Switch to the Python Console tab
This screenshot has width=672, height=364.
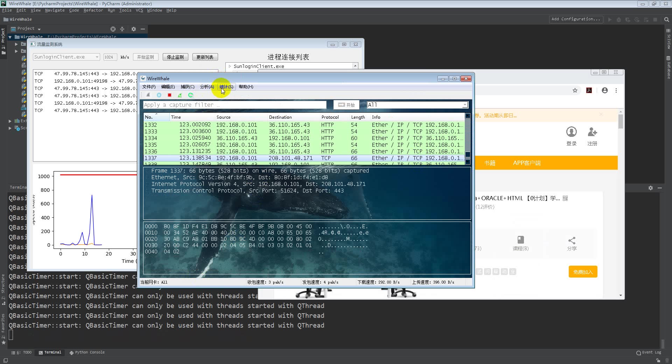pos(87,352)
